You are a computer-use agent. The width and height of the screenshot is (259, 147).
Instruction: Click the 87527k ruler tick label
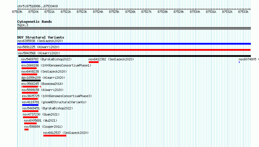click(x=146, y=12)
